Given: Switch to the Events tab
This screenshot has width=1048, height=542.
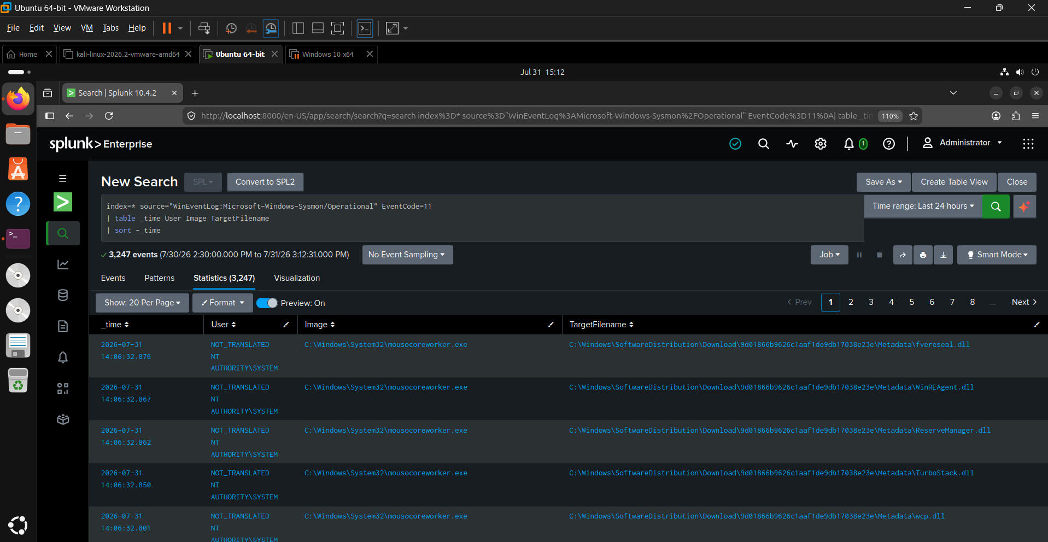Looking at the screenshot, I should click(113, 278).
